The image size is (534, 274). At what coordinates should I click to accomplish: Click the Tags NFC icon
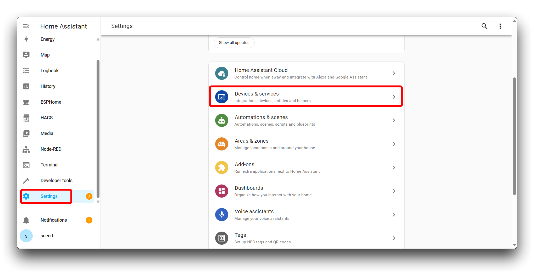click(222, 238)
